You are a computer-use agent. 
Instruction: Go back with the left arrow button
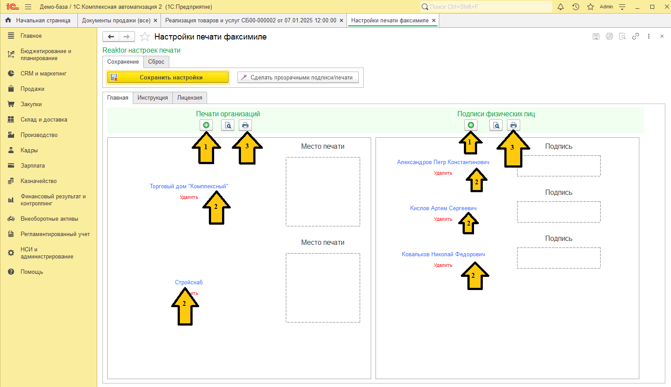pos(111,37)
